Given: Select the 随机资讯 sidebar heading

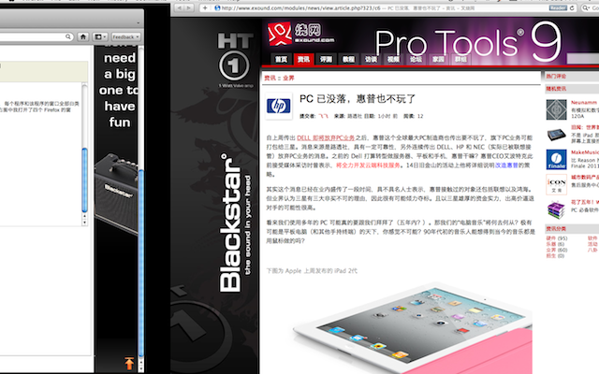Looking at the screenshot, I should (x=556, y=89).
